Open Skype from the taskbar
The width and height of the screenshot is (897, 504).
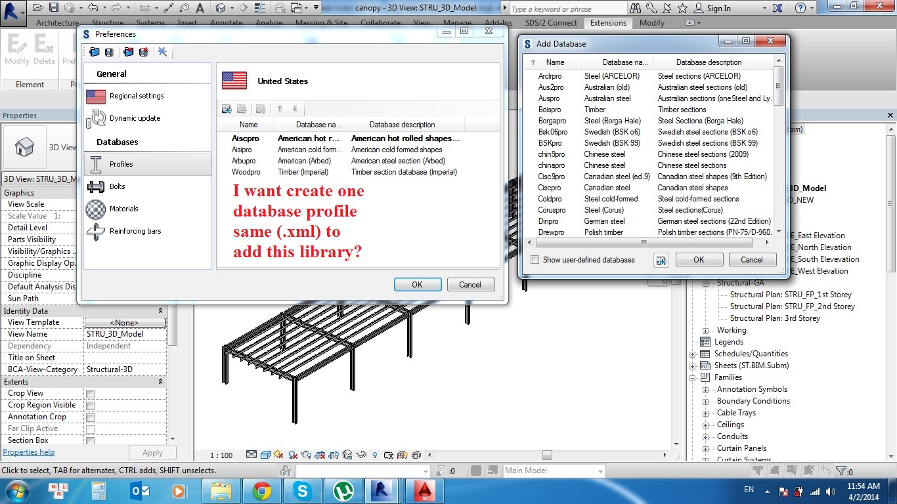coord(303,490)
